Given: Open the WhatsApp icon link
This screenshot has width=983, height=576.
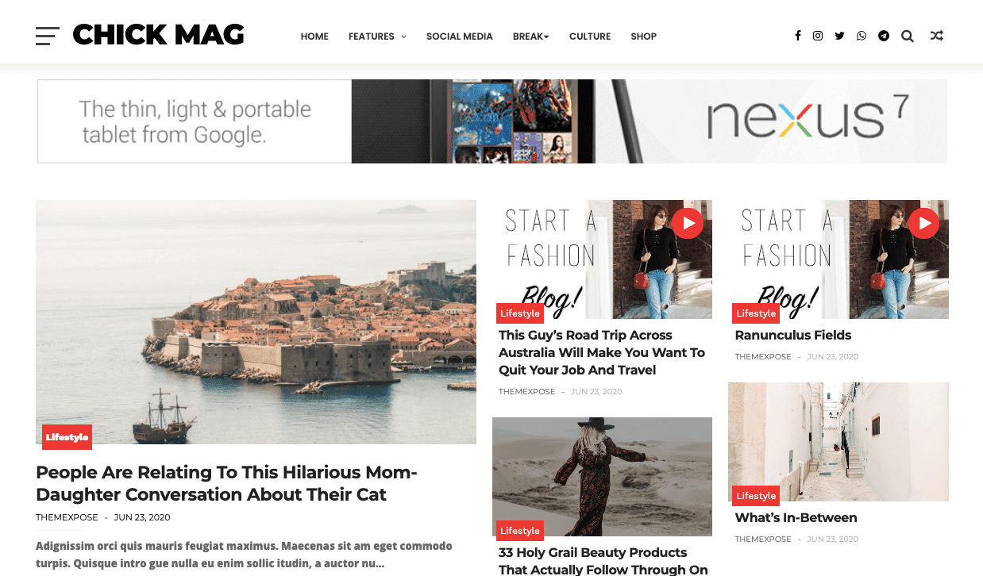Looking at the screenshot, I should pos(862,36).
